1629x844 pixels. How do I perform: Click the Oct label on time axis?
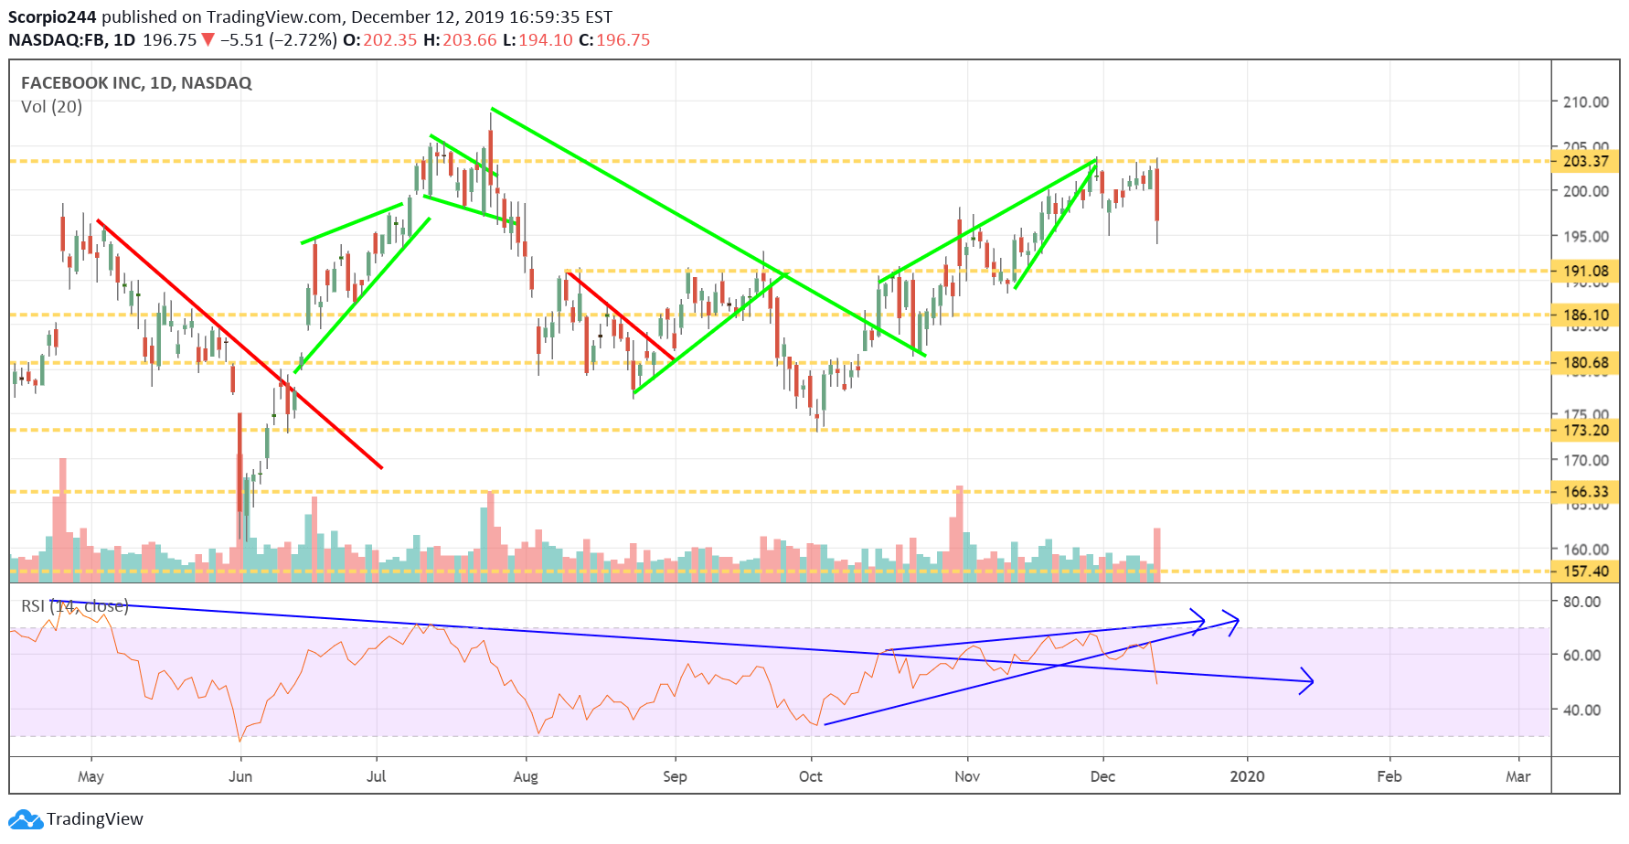click(x=811, y=776)
